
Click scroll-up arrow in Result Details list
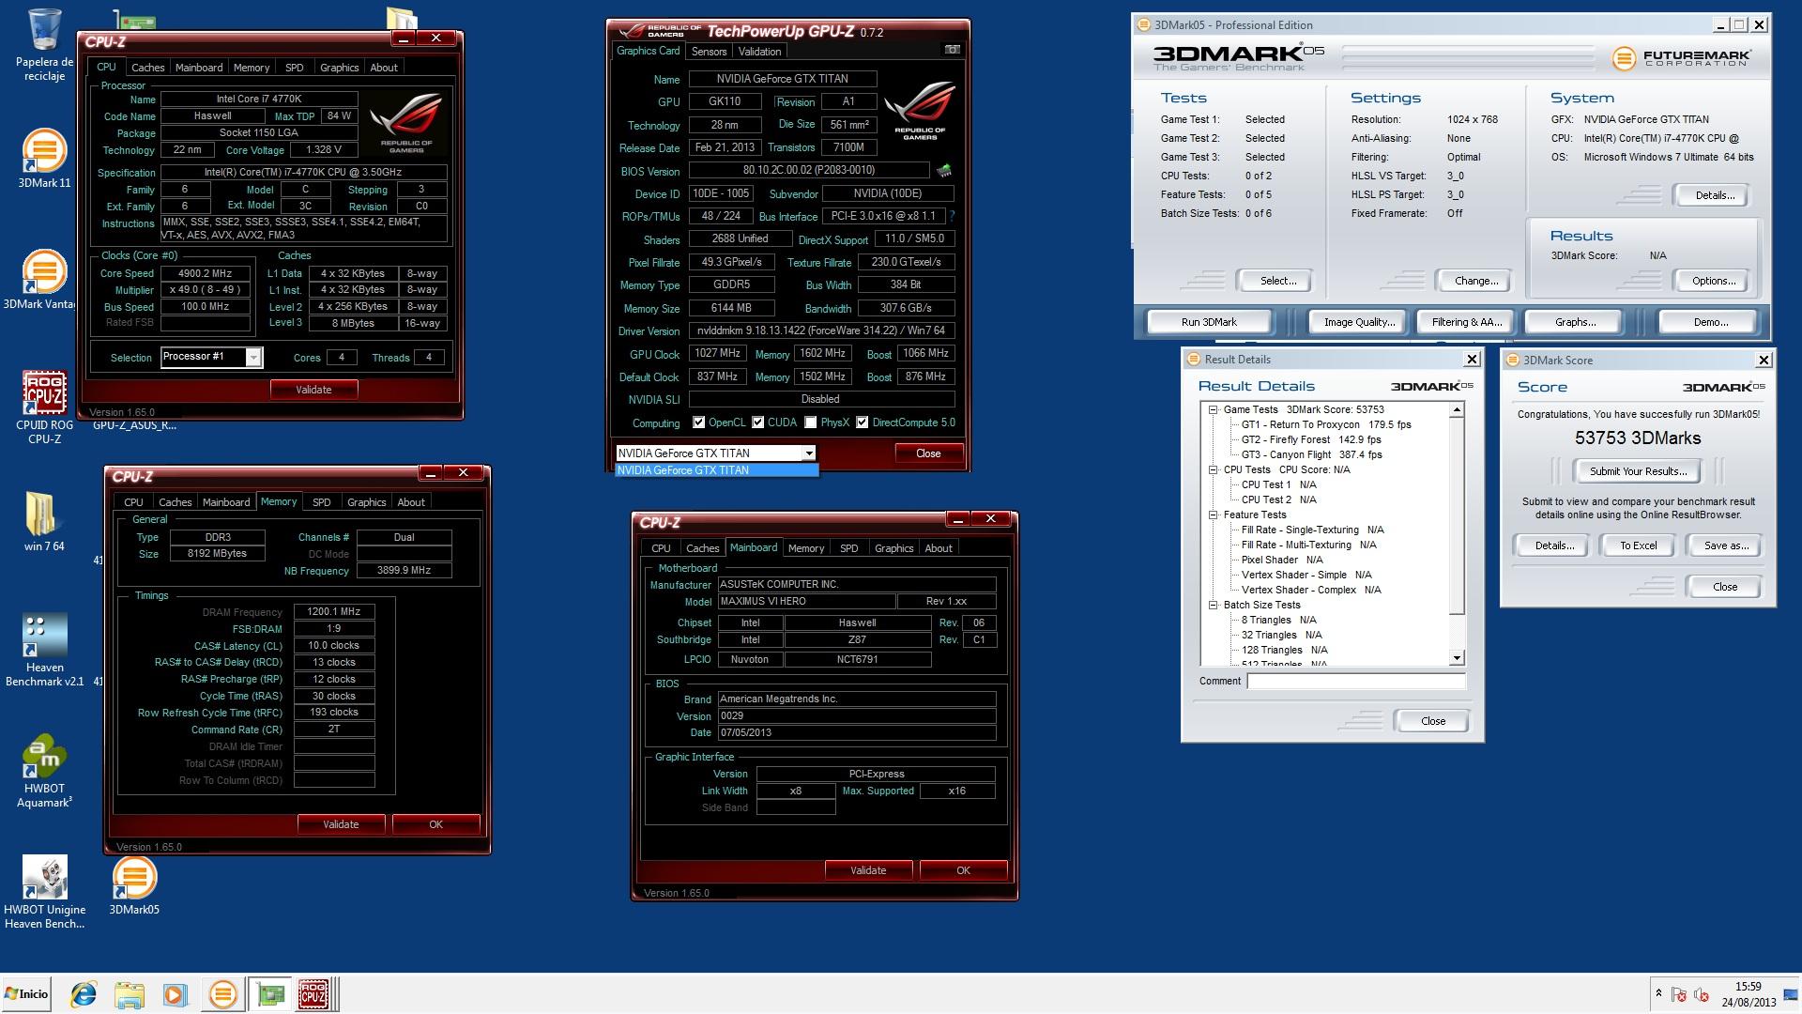[1457, 410]
